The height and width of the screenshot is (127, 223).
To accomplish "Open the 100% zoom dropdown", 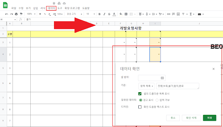I will [31, 14].
